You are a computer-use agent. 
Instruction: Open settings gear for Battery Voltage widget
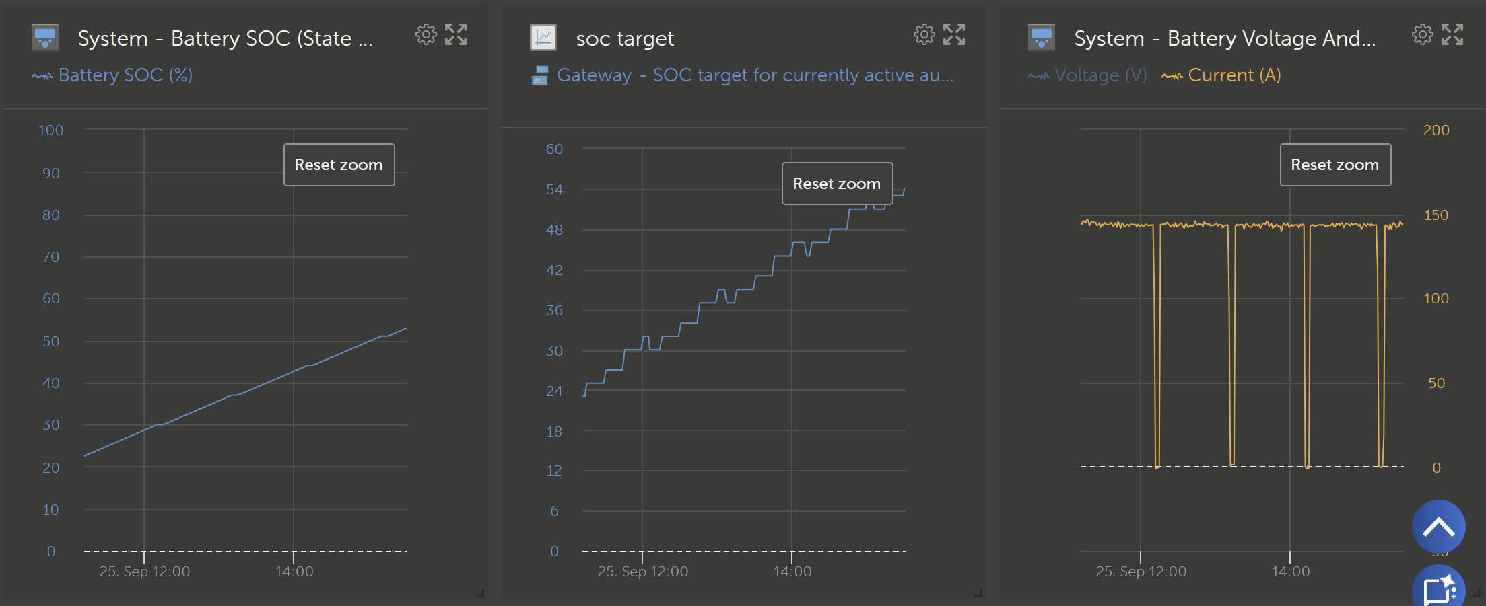[1422, 34]
